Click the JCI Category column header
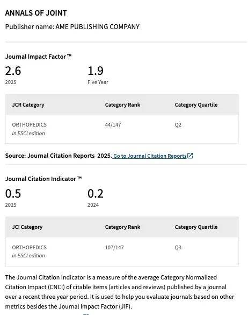 27,227
